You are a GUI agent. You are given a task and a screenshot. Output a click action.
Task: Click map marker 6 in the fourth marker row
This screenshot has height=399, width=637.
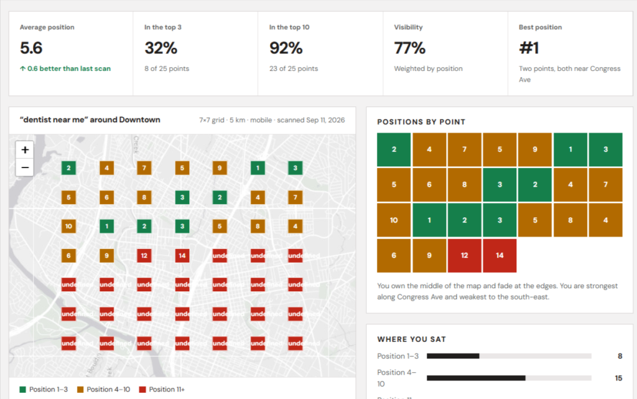[68, 256]
